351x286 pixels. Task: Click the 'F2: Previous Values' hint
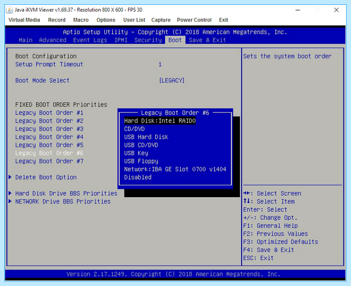(x=276, y=234)
